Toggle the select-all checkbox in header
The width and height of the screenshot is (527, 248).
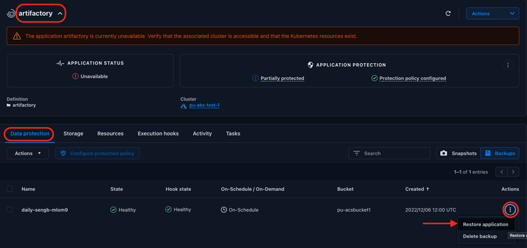tap(10, 189)
